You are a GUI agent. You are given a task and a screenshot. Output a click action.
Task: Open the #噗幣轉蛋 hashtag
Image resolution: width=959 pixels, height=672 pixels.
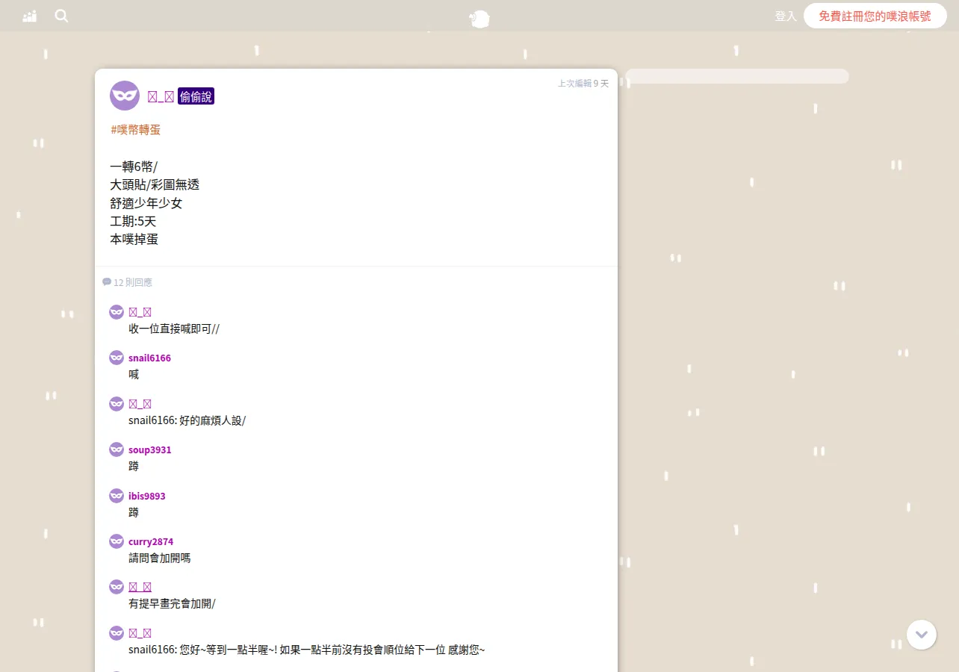point(136,130)
